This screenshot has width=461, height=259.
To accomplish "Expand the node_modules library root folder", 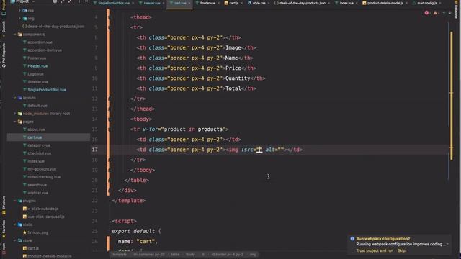I will point(14,114).
